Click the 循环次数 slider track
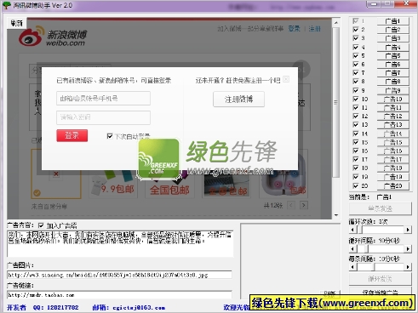418x313 pixels. point(381,230)
